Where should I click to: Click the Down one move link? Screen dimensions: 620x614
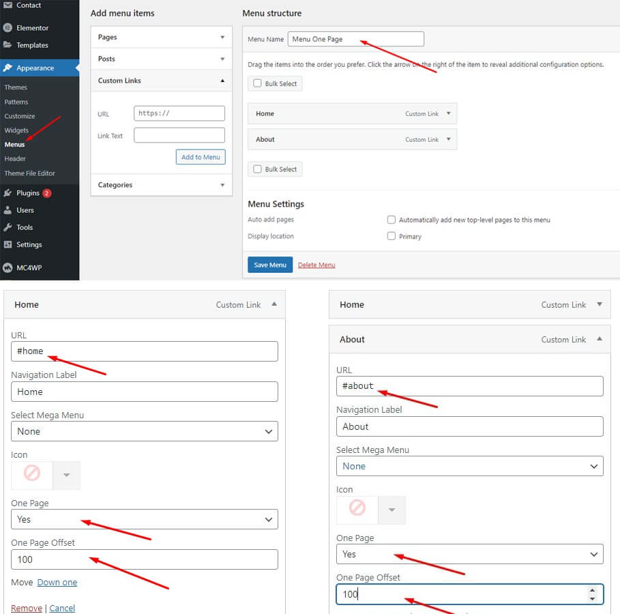pyautogui.click(x=57, y=583)
